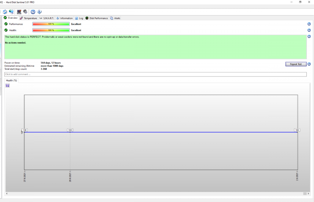
Task: Click the blue info toolbar icon
Action: click(x=39, y=12)
